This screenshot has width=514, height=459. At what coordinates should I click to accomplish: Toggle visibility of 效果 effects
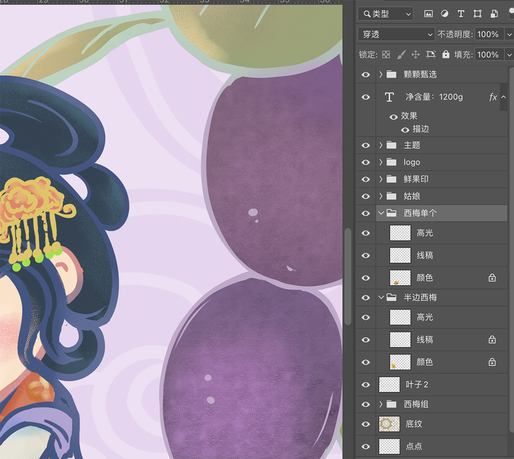[393, 117]
